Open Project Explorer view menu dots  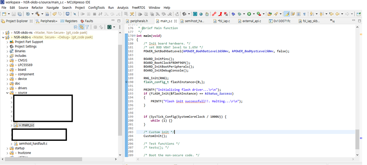[x=120, y=27]
